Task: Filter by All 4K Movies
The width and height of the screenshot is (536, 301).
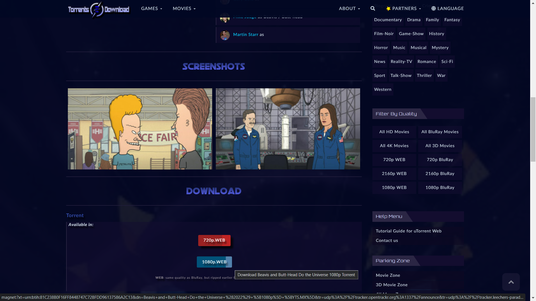Action: point(394,146)
